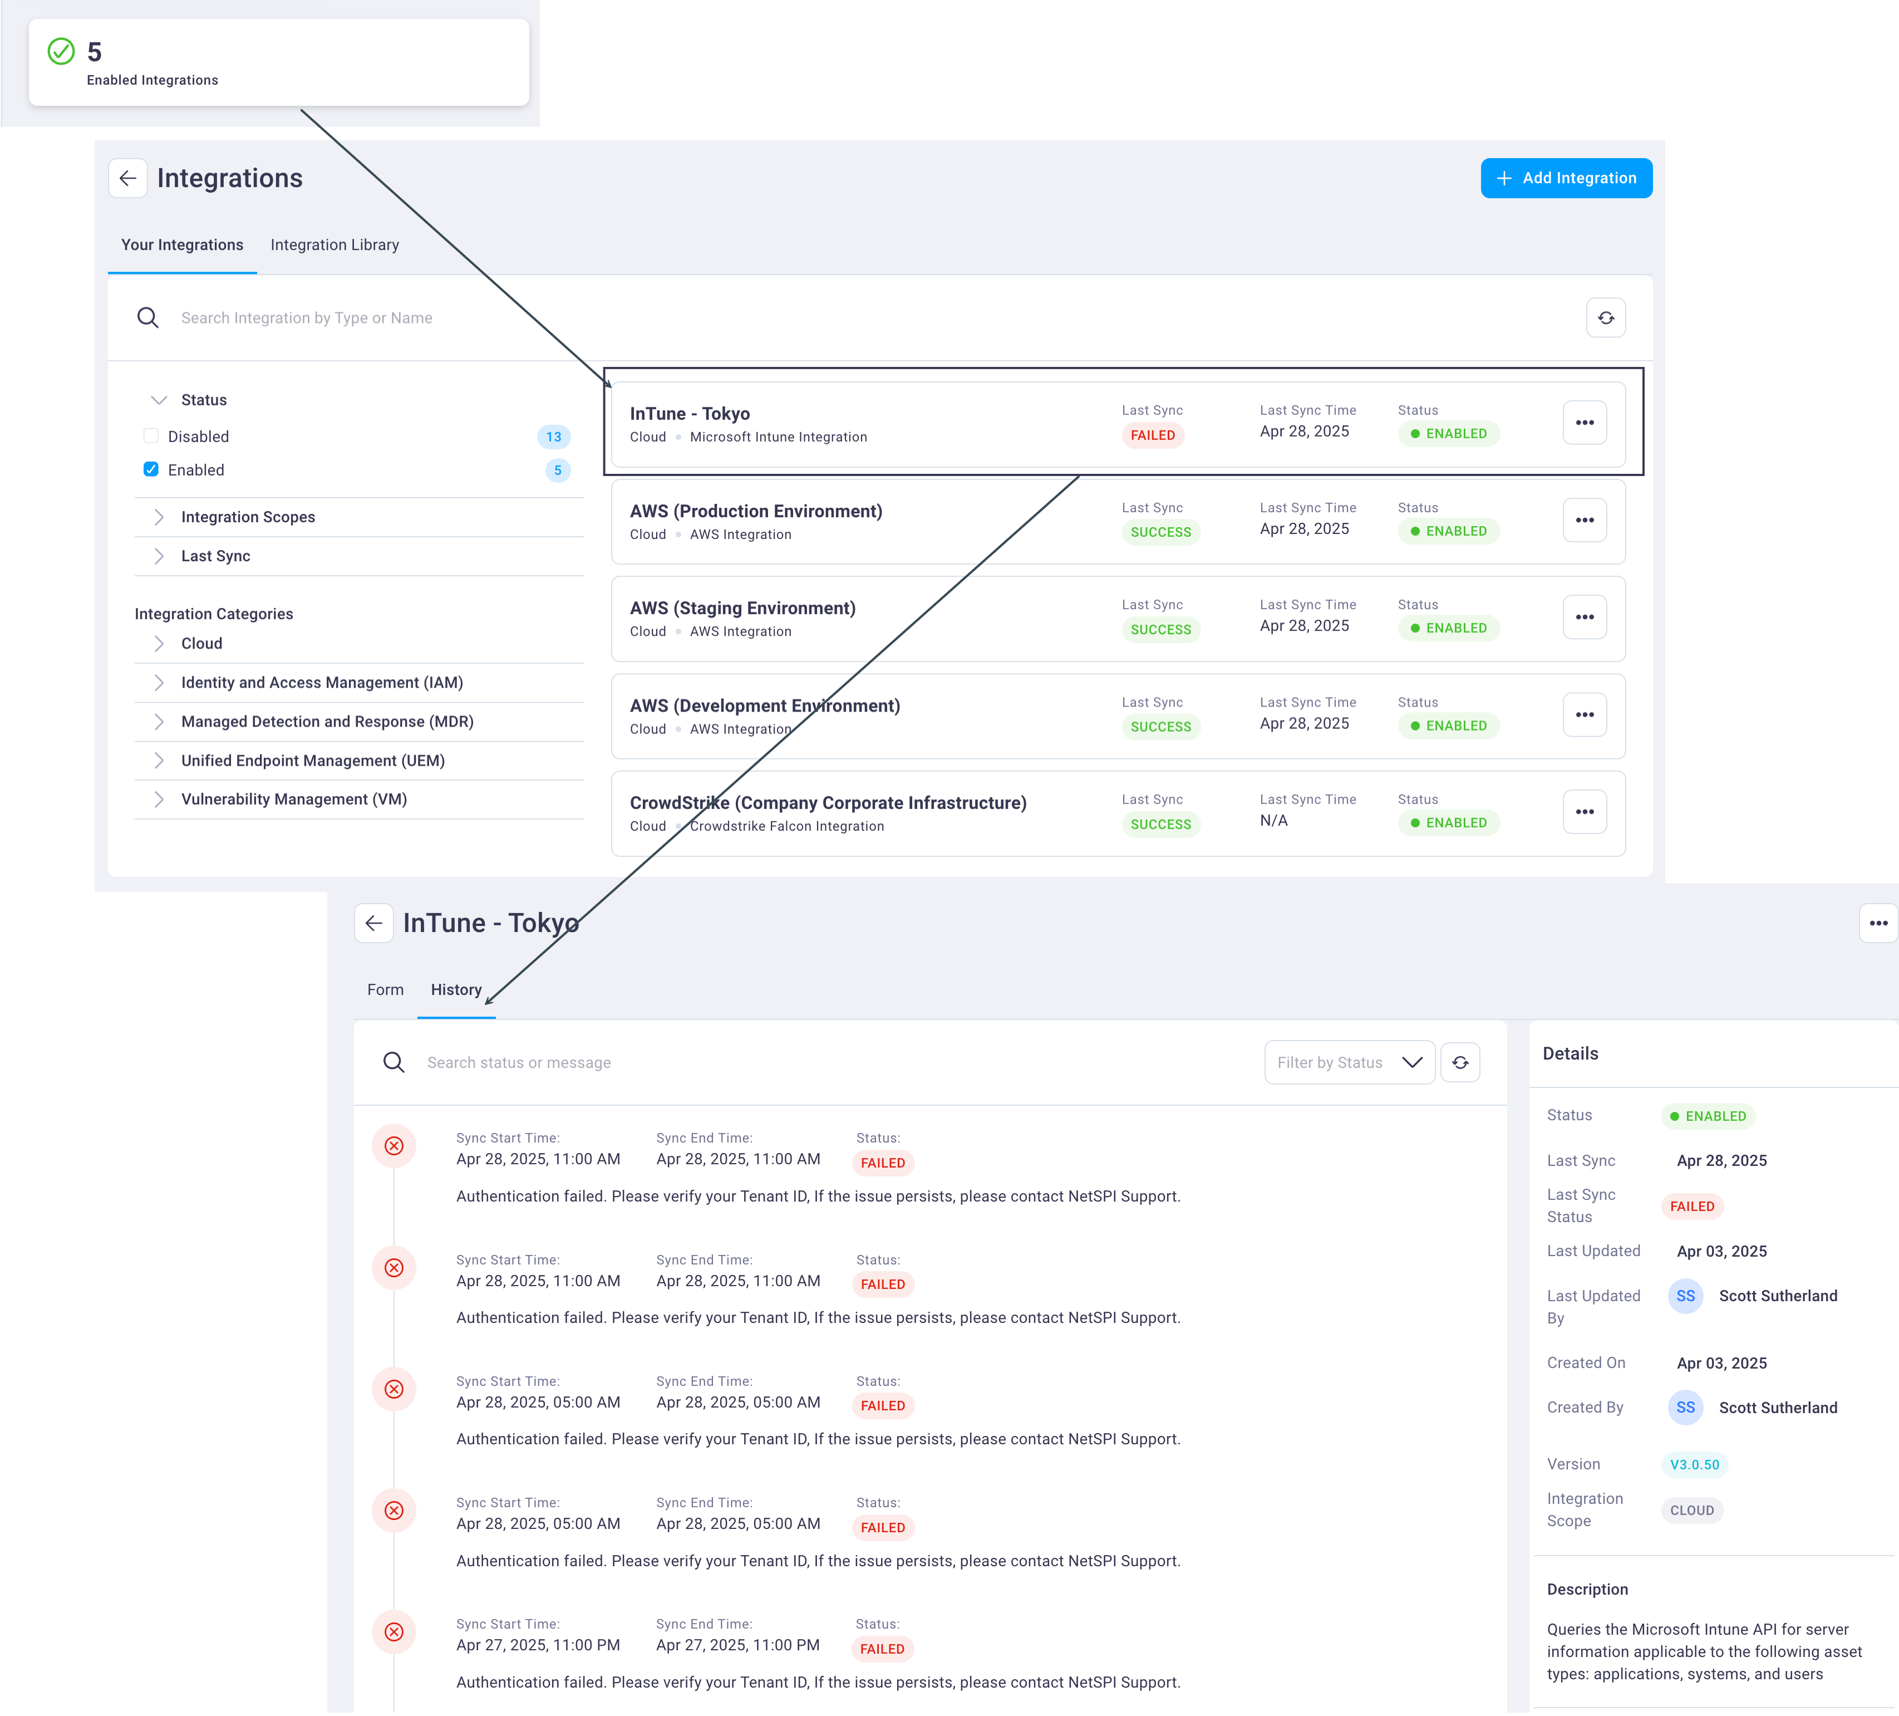Screen dimensions: 1899x1716
Task: Switch to the History tab
Action: pyautogui.click(x=456, y=989)
